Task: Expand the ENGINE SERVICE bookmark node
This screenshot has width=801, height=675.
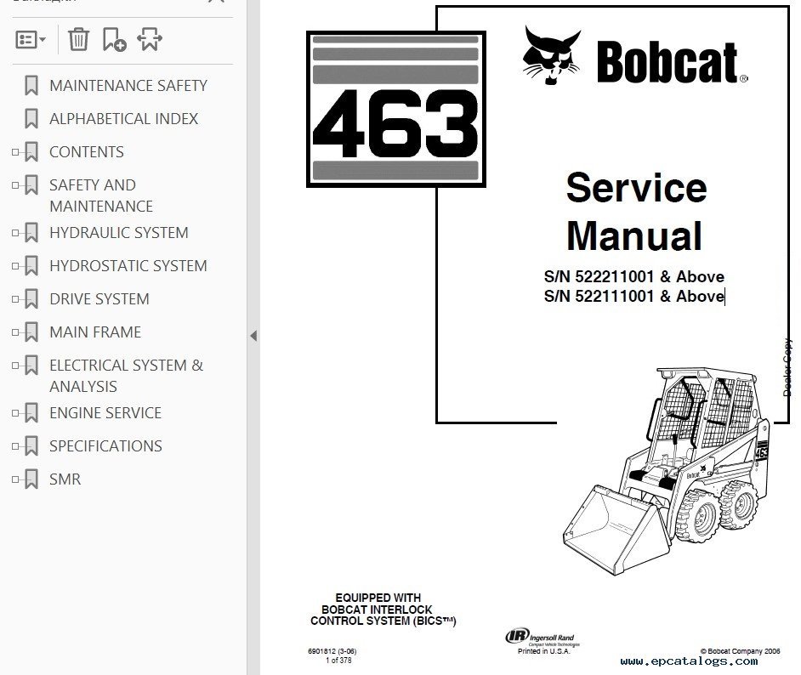Action: click(x=14, y=413)
